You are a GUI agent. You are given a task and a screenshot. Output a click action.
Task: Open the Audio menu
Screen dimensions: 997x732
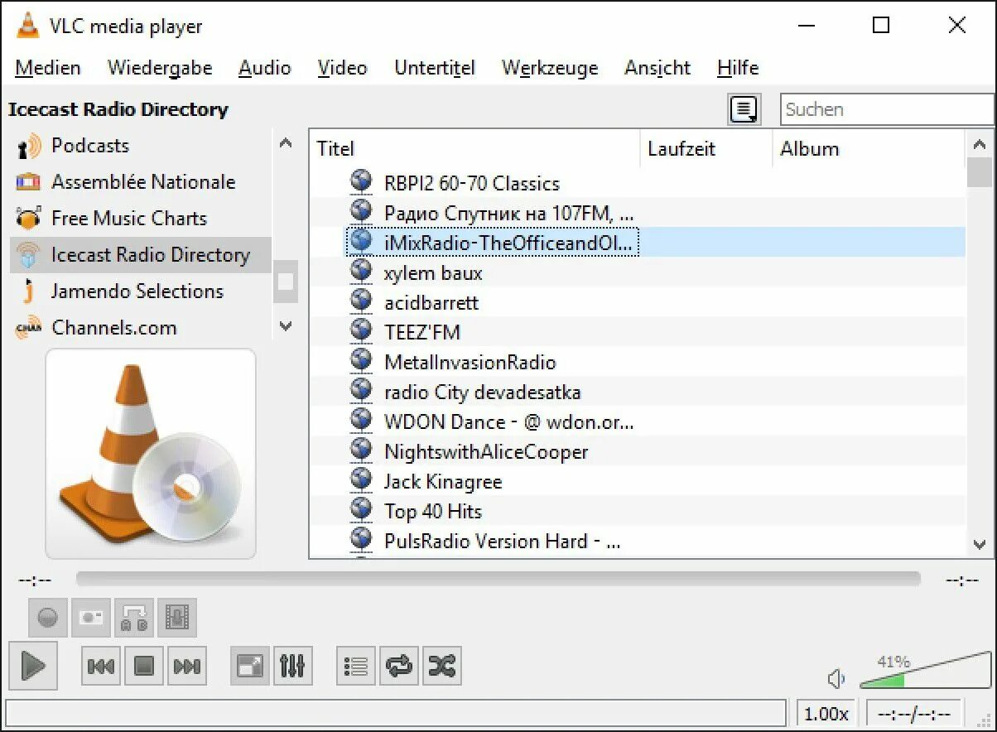265,68
